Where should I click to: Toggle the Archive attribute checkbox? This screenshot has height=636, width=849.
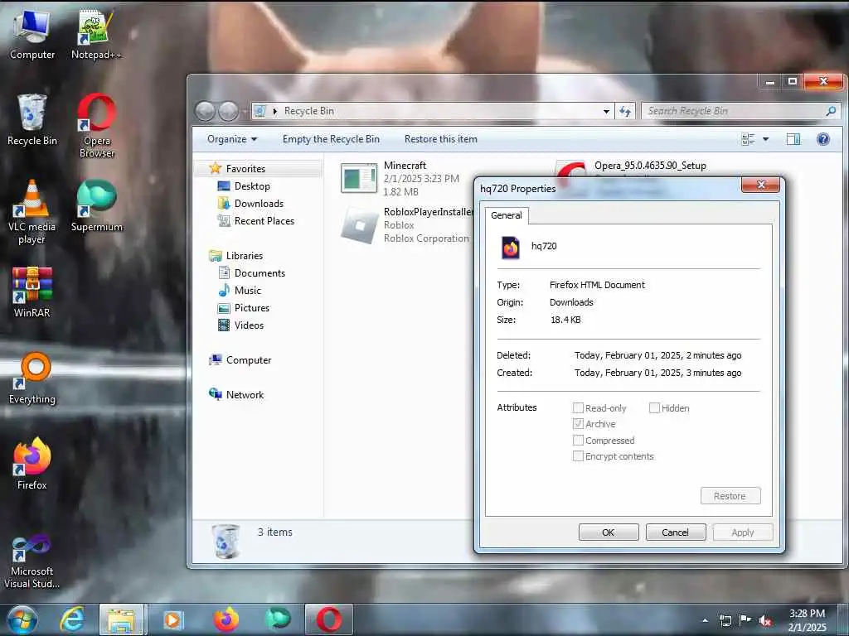(x=578, y=424)
